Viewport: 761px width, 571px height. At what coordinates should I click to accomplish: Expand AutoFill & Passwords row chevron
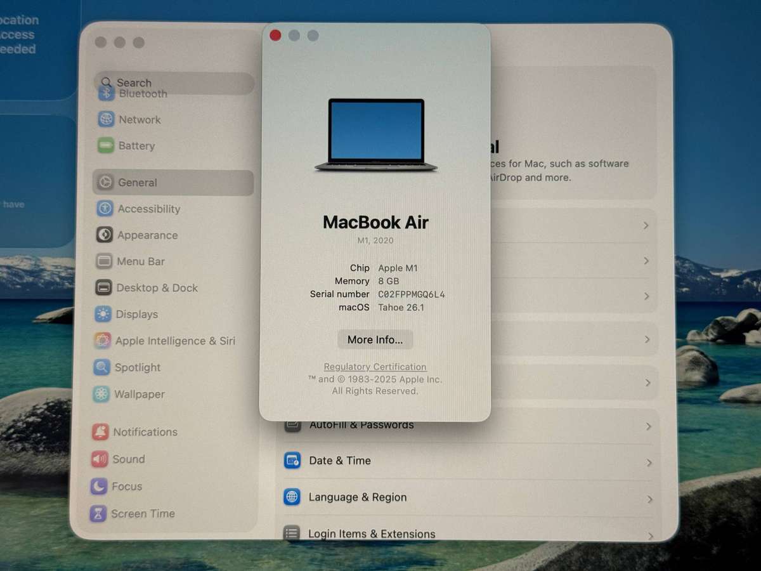(648, 426)
